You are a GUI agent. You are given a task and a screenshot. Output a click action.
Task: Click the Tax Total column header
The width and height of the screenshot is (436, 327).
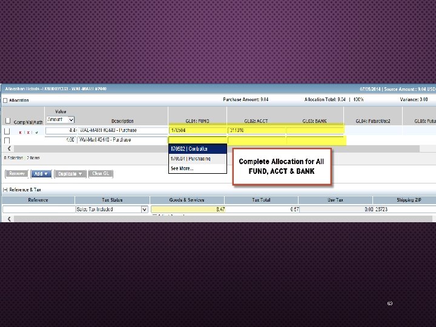tap(261, 200)
